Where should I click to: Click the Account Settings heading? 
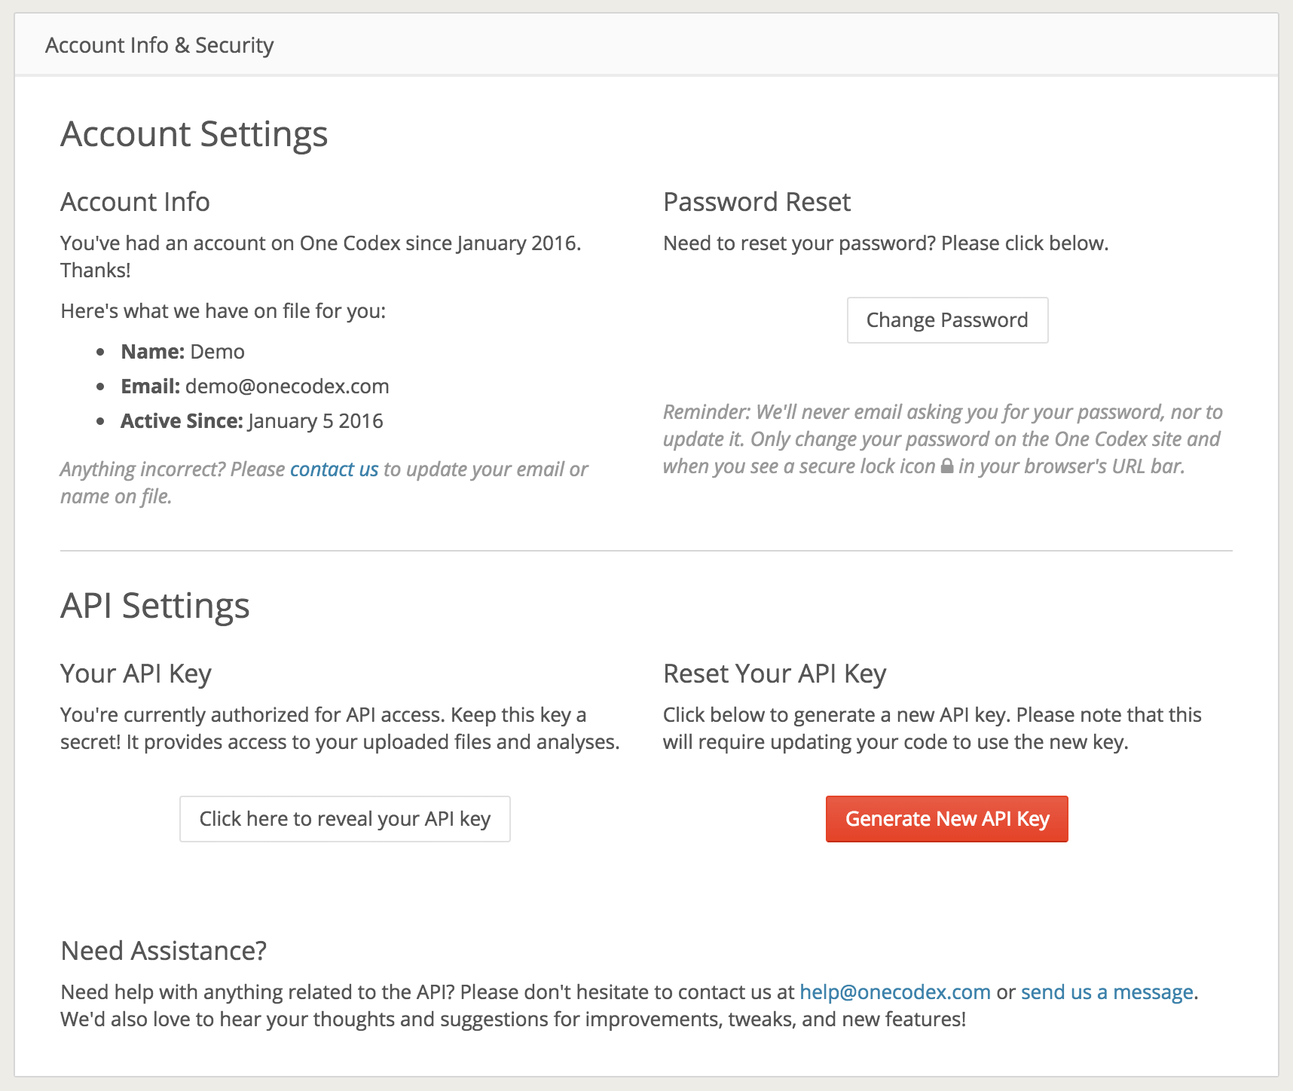(x=194, y=134)
